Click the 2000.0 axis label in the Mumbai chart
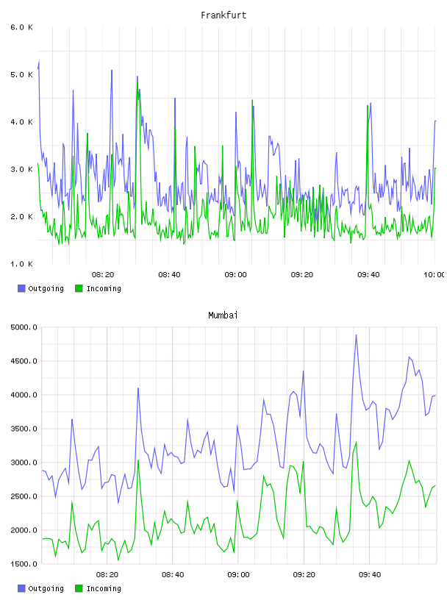 pyautogui.click(x=24, y=530)
